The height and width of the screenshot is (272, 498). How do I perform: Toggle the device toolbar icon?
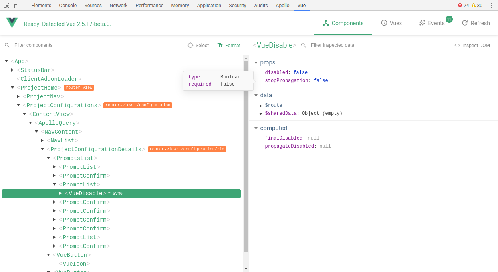click(x=17, y=5)
